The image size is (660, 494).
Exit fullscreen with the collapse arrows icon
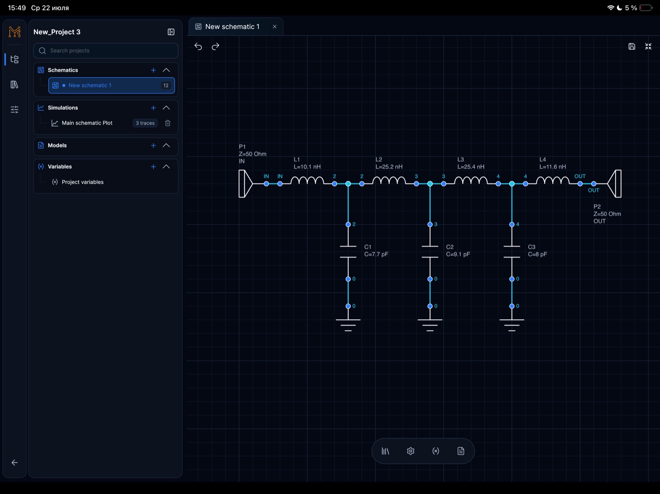click(648, 47)
